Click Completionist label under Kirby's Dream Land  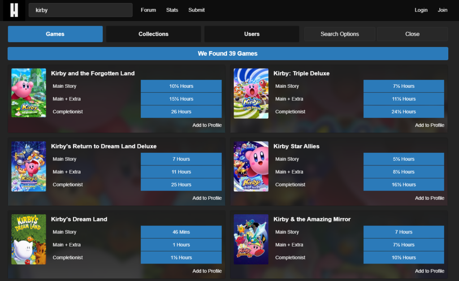[68, 258]
